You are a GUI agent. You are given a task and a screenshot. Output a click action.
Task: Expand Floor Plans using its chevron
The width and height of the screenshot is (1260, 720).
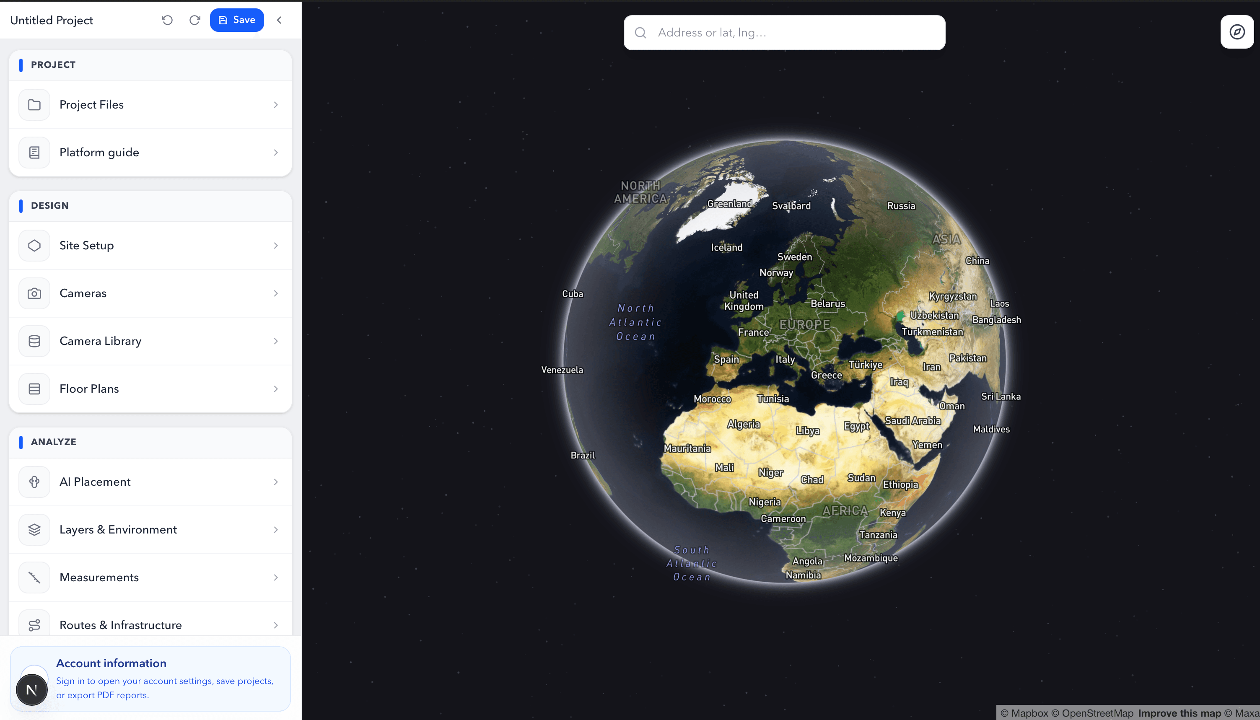pyautogui.click(x=276, y=388)
